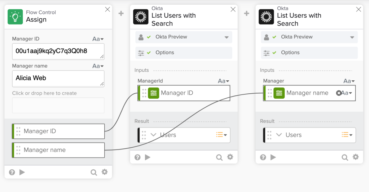Image resolution: width=369 pixels, height=192 pixels.
Task: Click the plus icon between Assign and first Okta card
Action: tap(121, 13)
